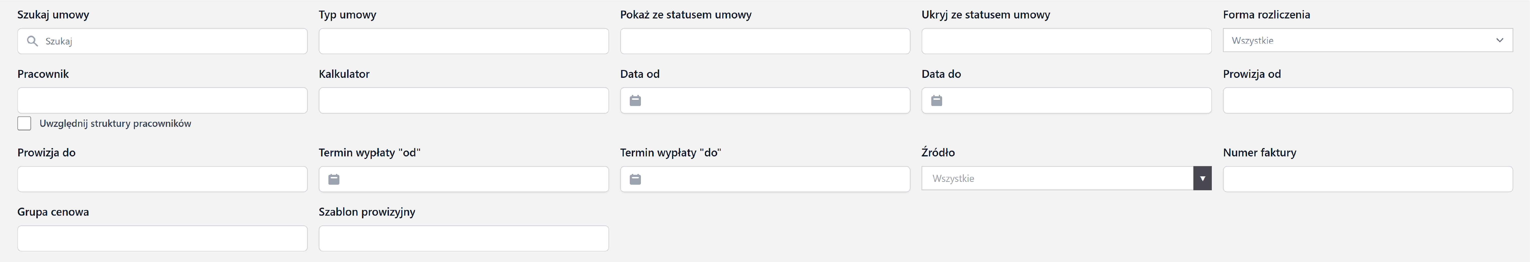Open the Data od calendar icon

pyautogui.click(x=635, y=100)
